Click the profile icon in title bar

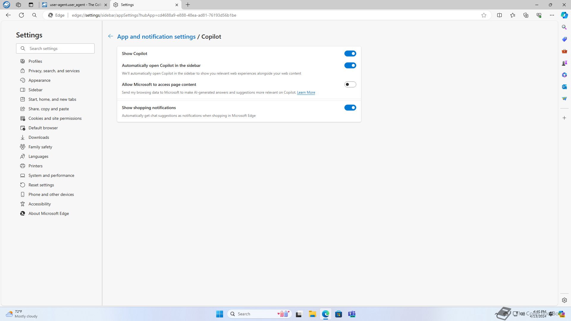(6, 5)
